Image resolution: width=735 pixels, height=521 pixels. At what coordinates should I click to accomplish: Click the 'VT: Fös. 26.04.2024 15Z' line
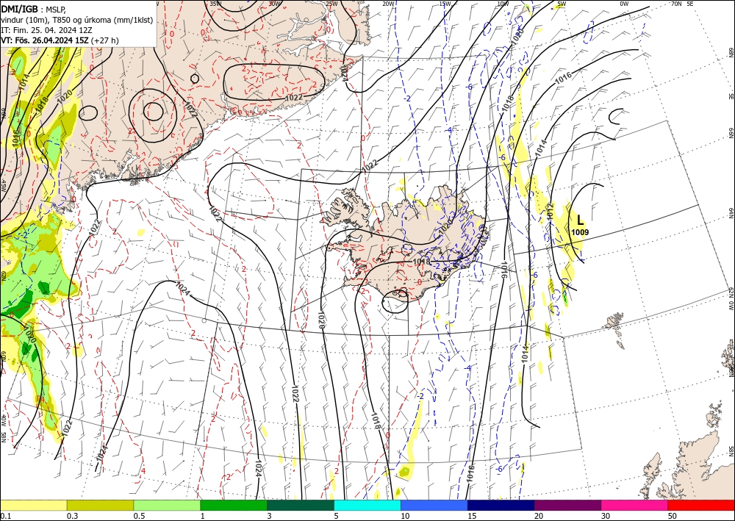(45, 40)
